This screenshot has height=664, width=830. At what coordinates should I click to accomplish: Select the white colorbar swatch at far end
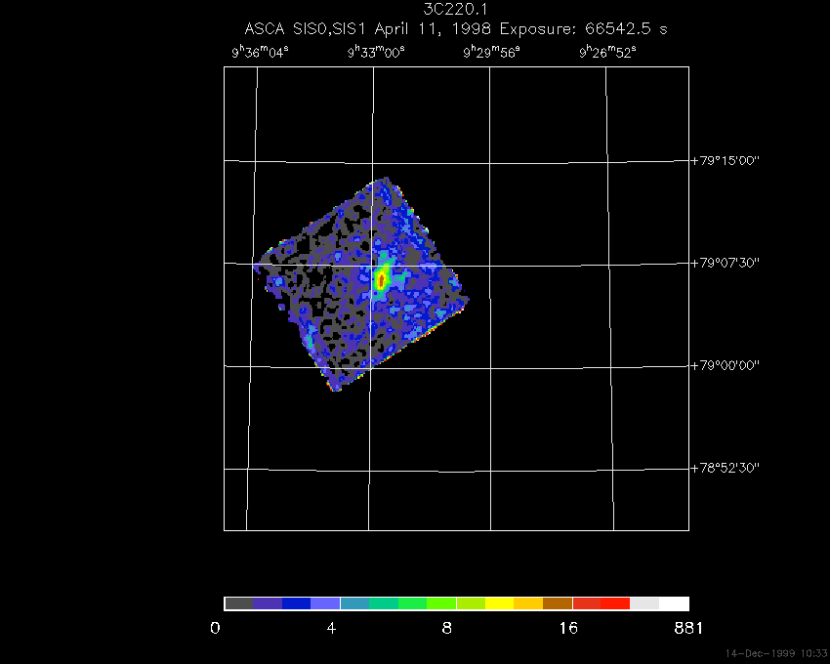click(x=674, y=603)
